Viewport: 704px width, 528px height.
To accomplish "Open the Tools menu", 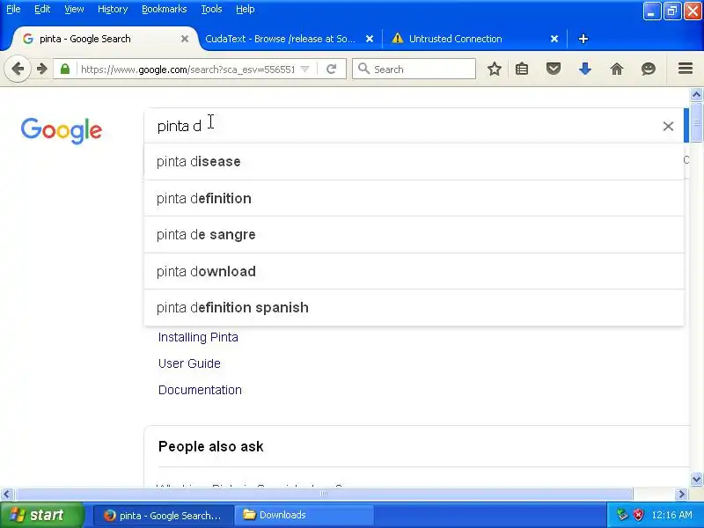I will click(x=211, y=9).
